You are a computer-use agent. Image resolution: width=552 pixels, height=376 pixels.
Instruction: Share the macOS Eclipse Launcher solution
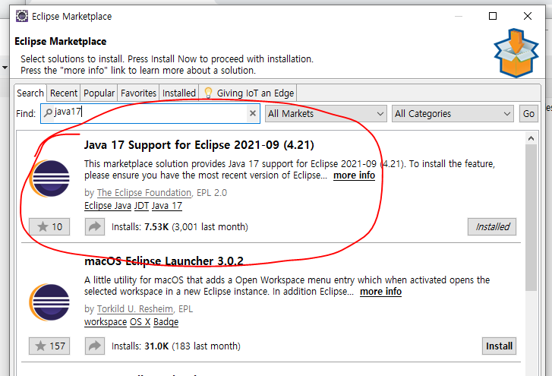point(95,346)
